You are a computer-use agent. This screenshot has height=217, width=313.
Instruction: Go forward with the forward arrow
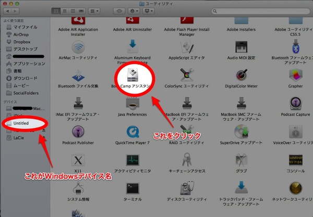click(x=15, y=11)
